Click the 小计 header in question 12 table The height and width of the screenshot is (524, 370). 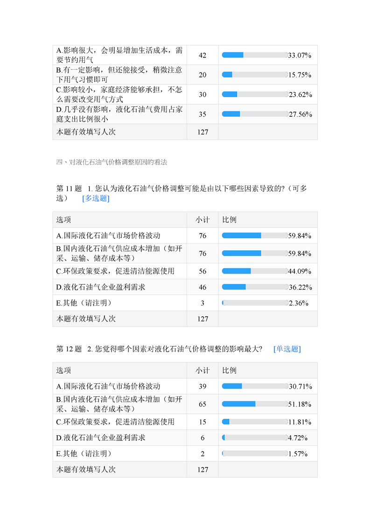pyautogui.click(x=202, y=370)
